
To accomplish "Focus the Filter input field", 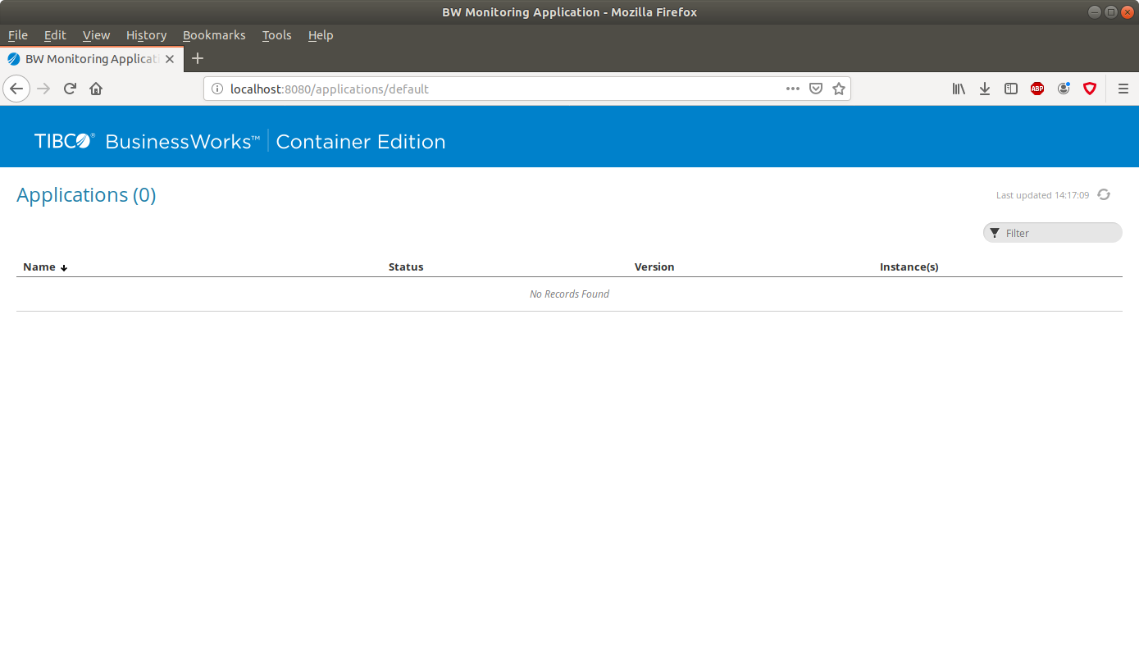I will 1053,233.
